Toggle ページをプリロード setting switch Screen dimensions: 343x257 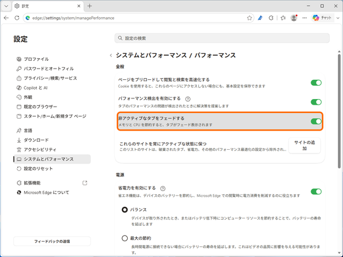pos(316,82)
